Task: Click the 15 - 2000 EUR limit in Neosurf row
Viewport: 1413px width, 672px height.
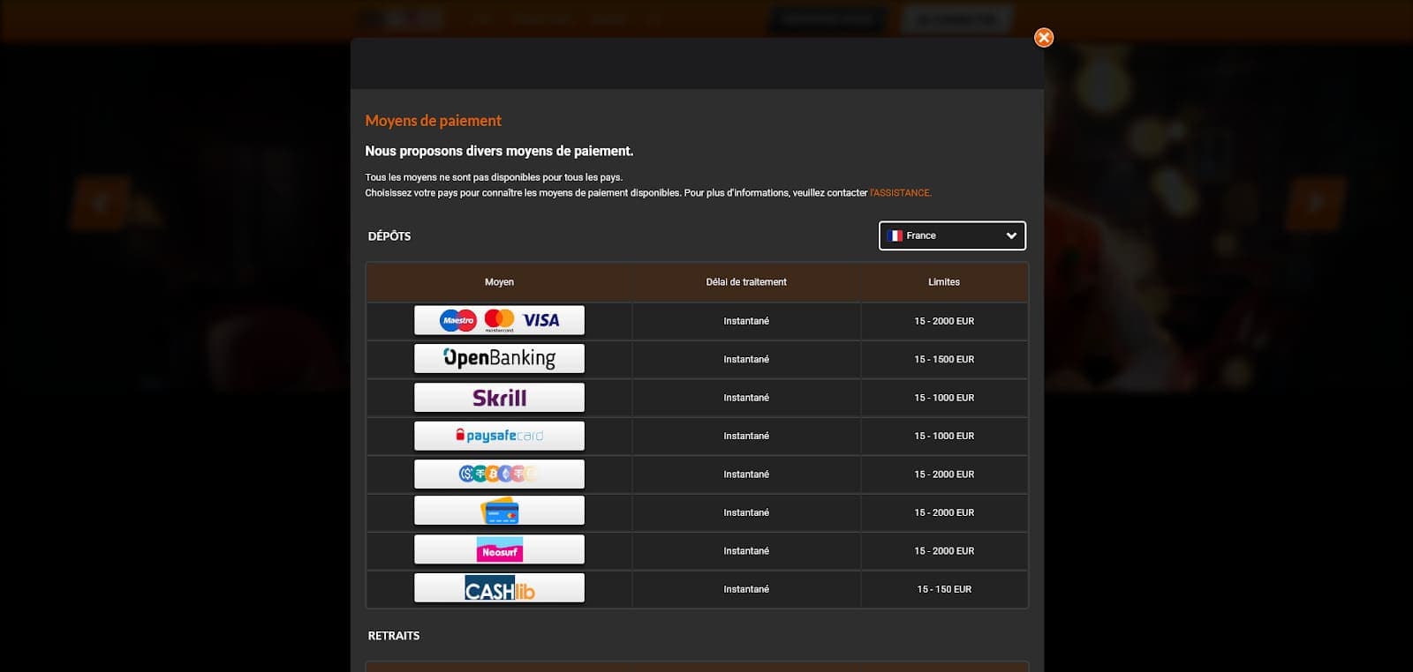Action: [944, 551]
